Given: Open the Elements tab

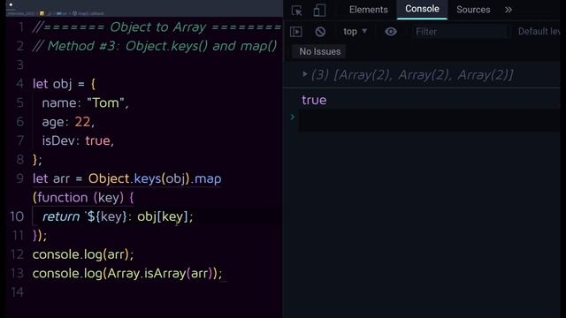Looking at the screenshot, I should point(368,10).
